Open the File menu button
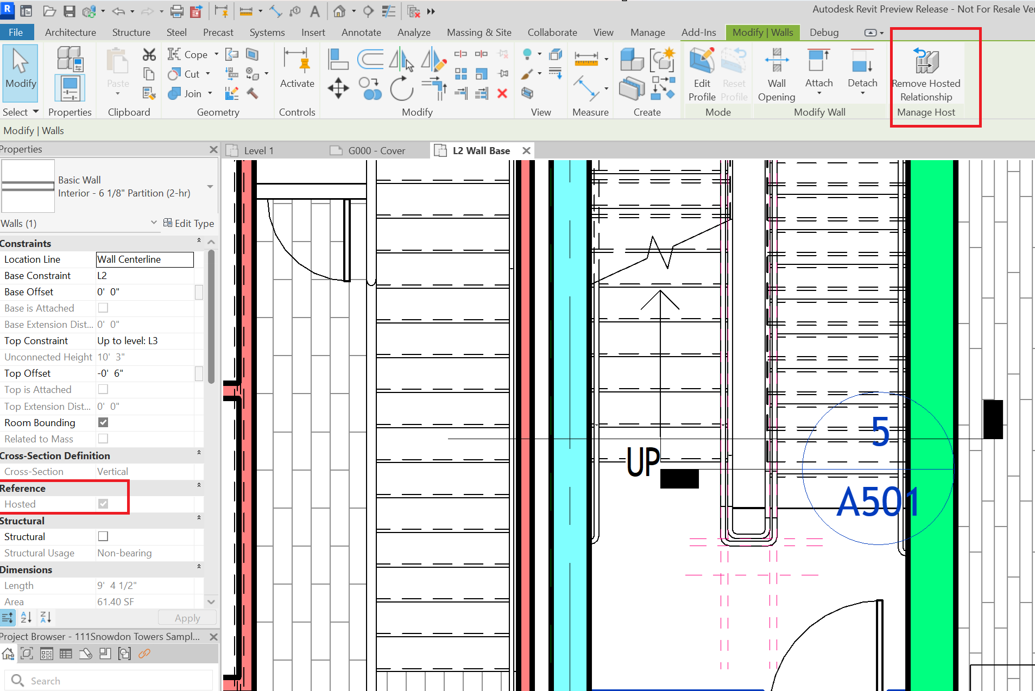The width and height of the screenshot is (1035, 691). pos(16,33)
